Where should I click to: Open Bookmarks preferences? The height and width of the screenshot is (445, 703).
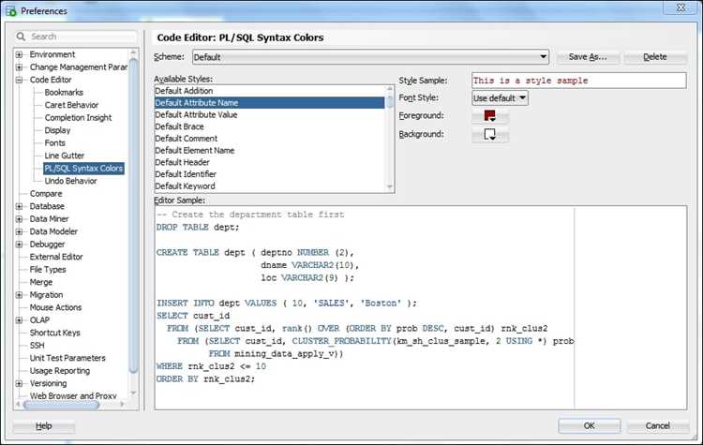click(x=64, y=93)
